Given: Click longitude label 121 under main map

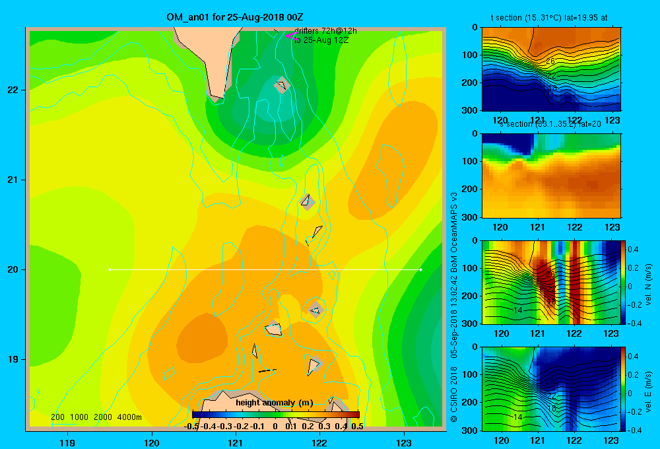Looking at the screenshot, I should coord(236,442).
